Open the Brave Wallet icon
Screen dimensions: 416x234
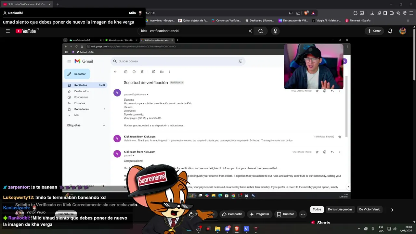(392, 13)
